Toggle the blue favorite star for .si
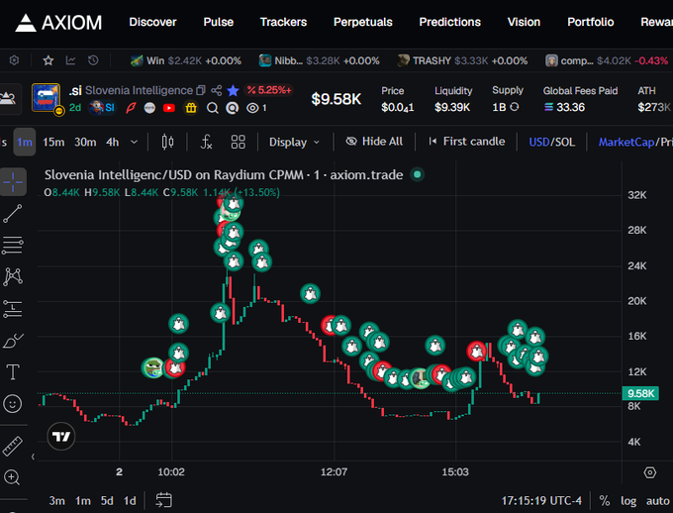 (233, 90)
